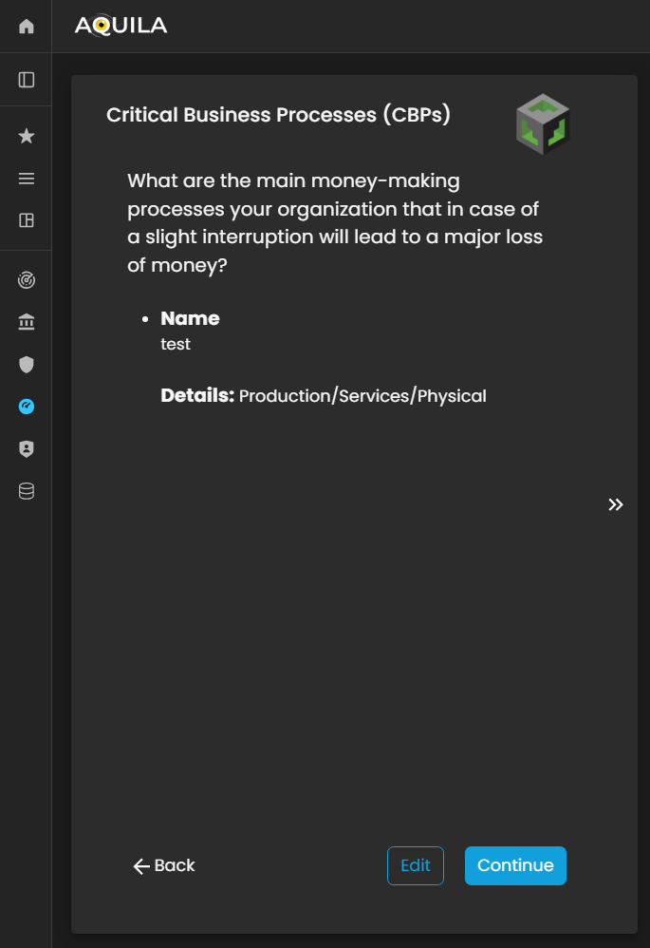Image resolution: width=650 pixels, height=948 pixels.
Task: Click the home icon in sidebar
Action: 27,27
